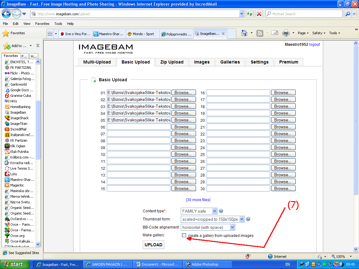Close the ImageBam browser tab
Image resolution: width=359 pixels, height=269 pixels.
click(x=223, y=34)
